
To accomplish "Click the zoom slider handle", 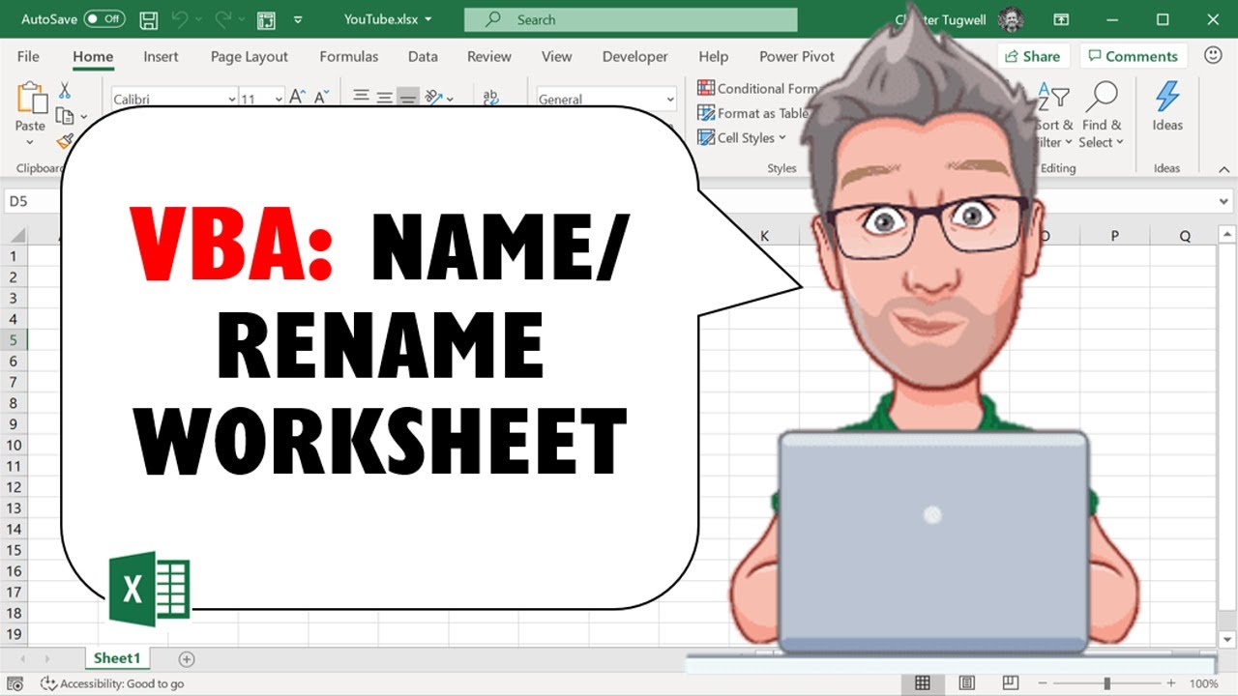I will pos(1106,683).
